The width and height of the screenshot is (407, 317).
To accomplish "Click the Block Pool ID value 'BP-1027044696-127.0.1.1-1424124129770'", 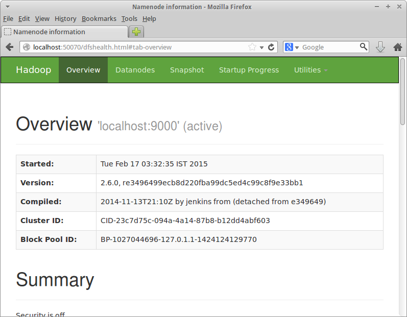I will pyautogui.click(x=179, y=239).
